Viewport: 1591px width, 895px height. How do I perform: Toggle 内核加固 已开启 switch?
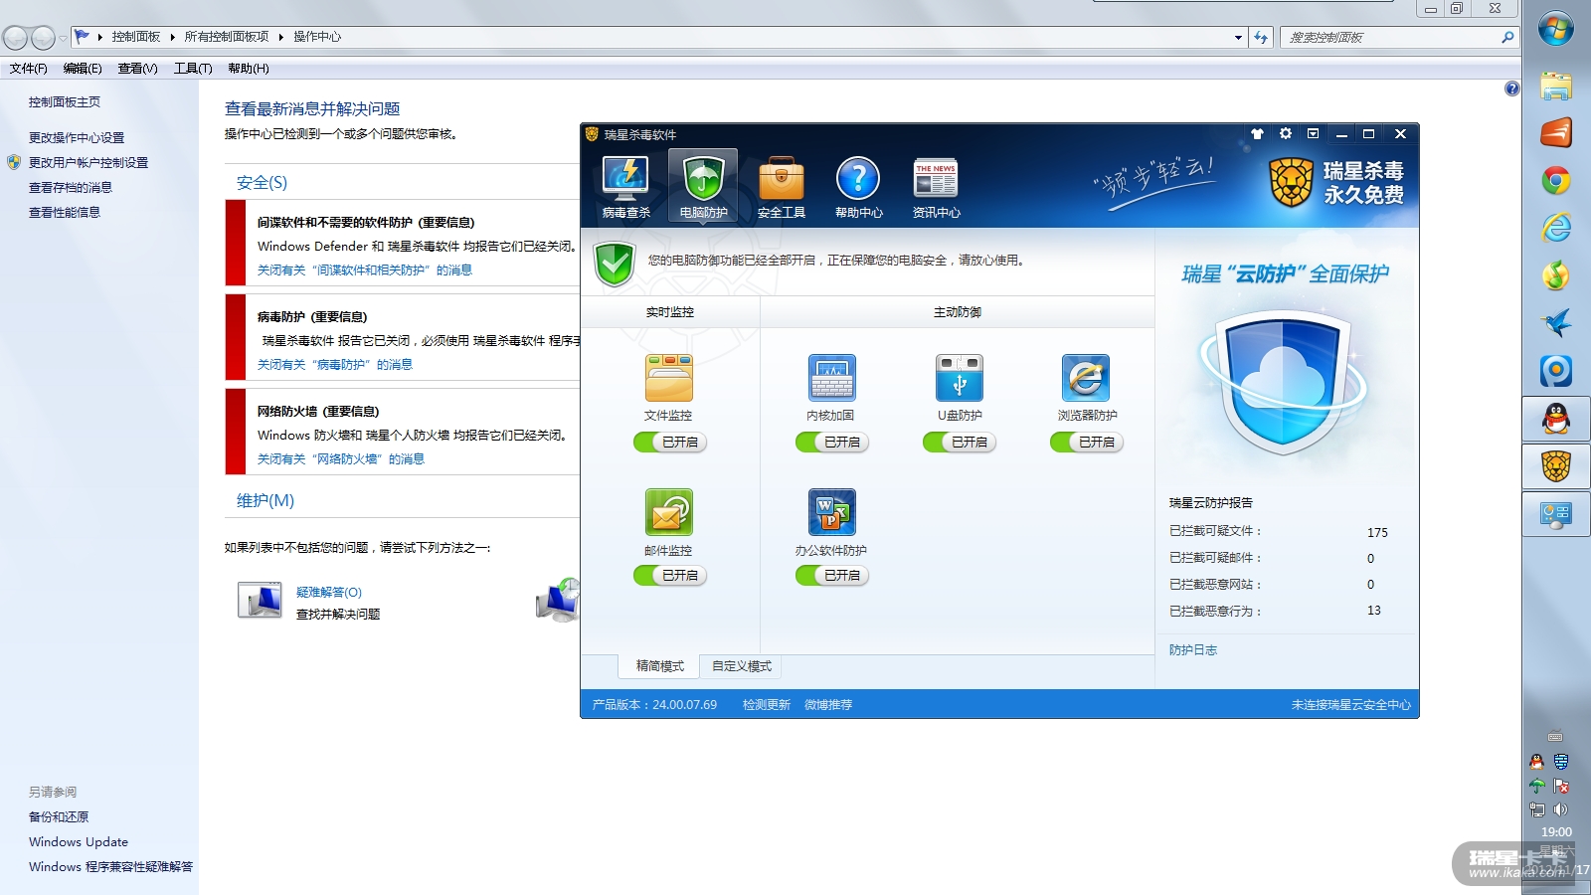point(832,442)
